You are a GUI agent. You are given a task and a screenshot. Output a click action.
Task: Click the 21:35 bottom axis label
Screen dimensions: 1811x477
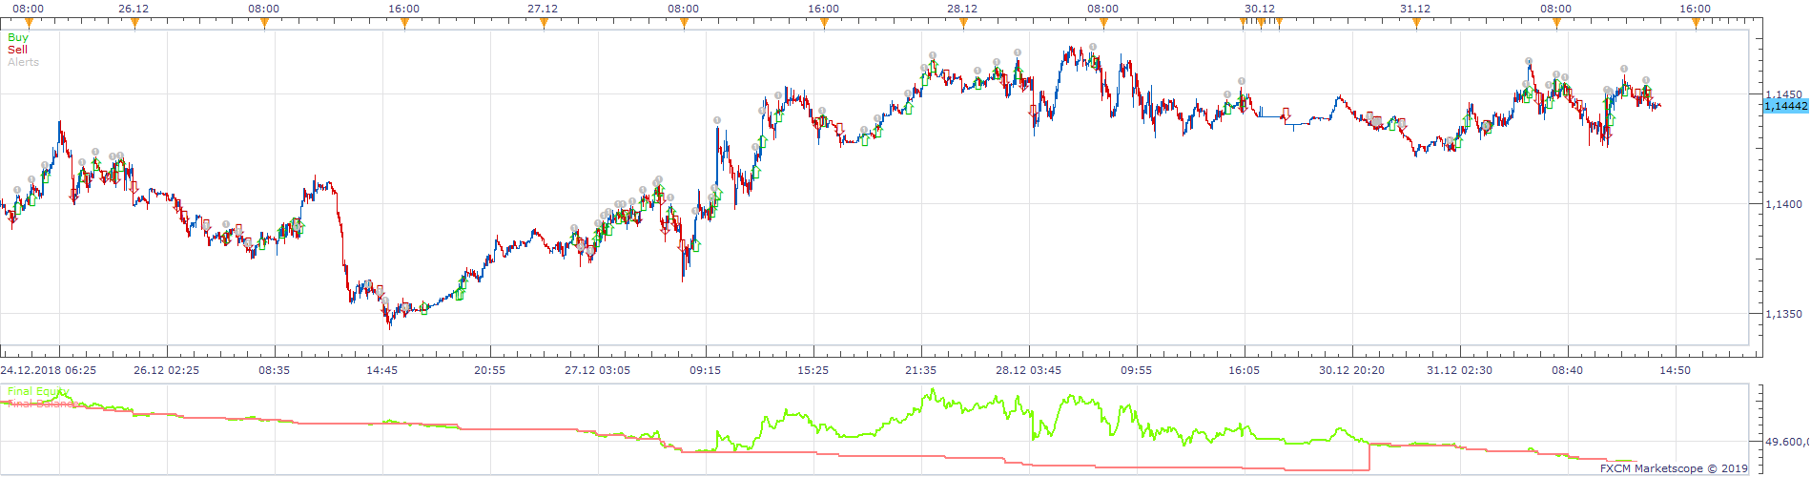921,370
